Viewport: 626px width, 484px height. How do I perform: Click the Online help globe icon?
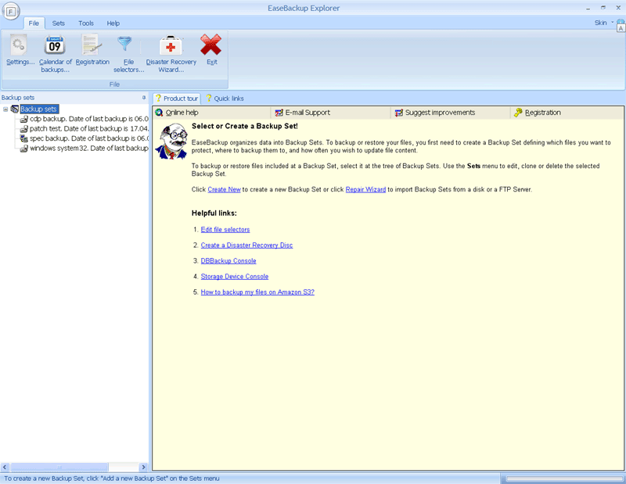click(x=159, y=113)
